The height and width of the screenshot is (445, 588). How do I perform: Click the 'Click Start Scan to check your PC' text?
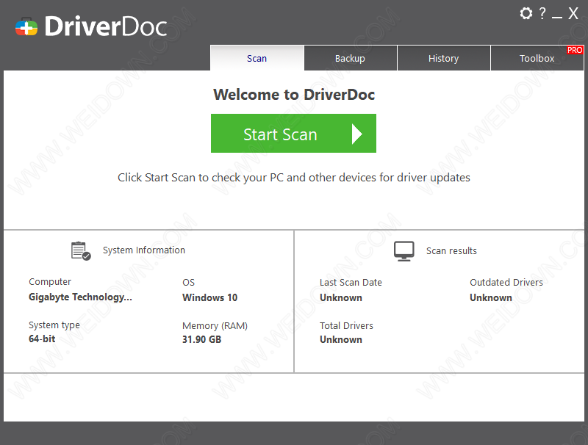click(x=293, y=178)
